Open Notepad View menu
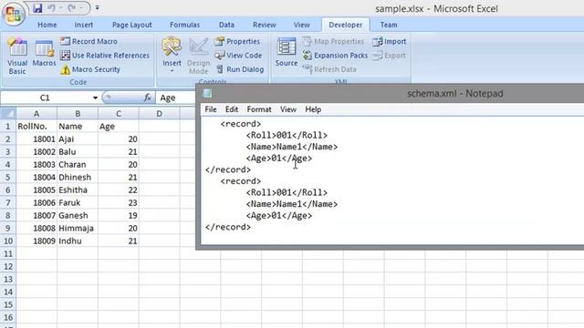 click(x=288, y=109)
